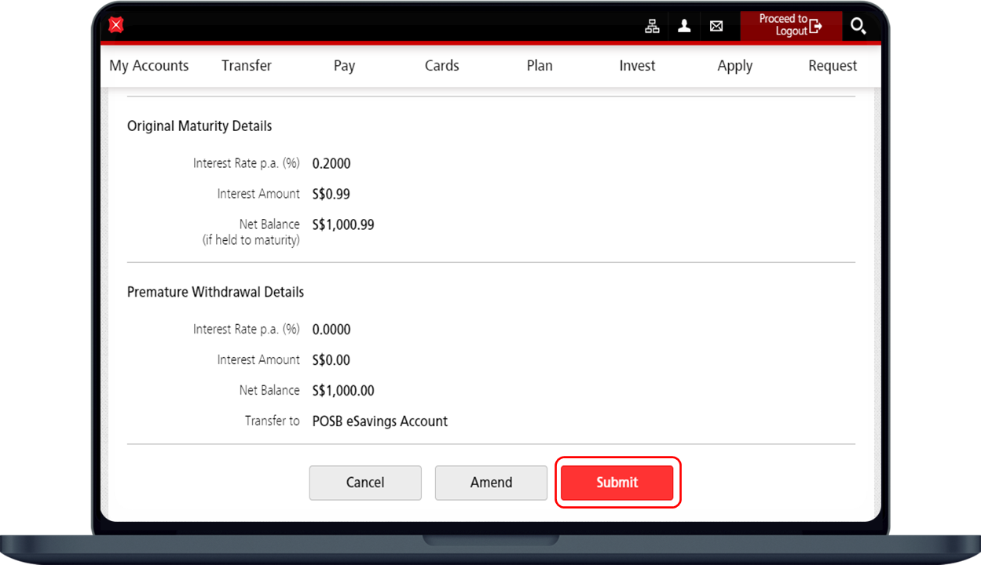Open the Transfer menu
Viewport: 981px width, 565px height.
pyautogui.click(x=247, y=66)
